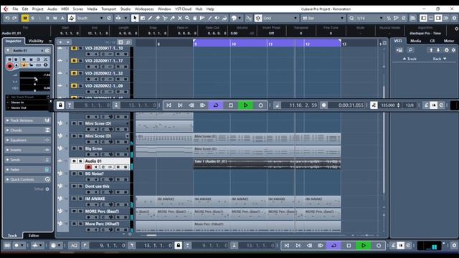Screen dimensions: 459x258
Task: Select the Mute X tool
Action: [180, 18]
